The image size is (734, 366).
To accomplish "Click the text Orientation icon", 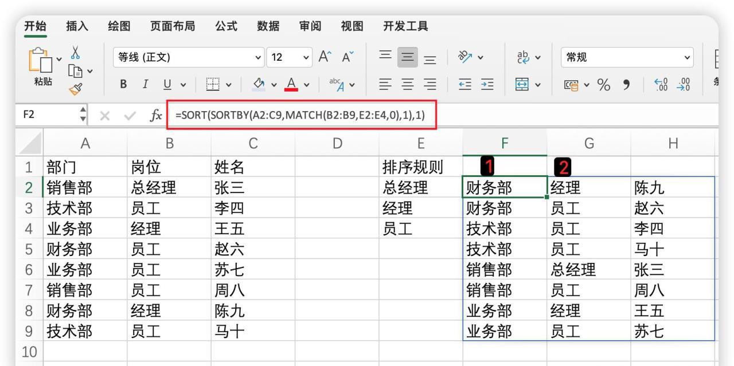I will coord(464,57).
